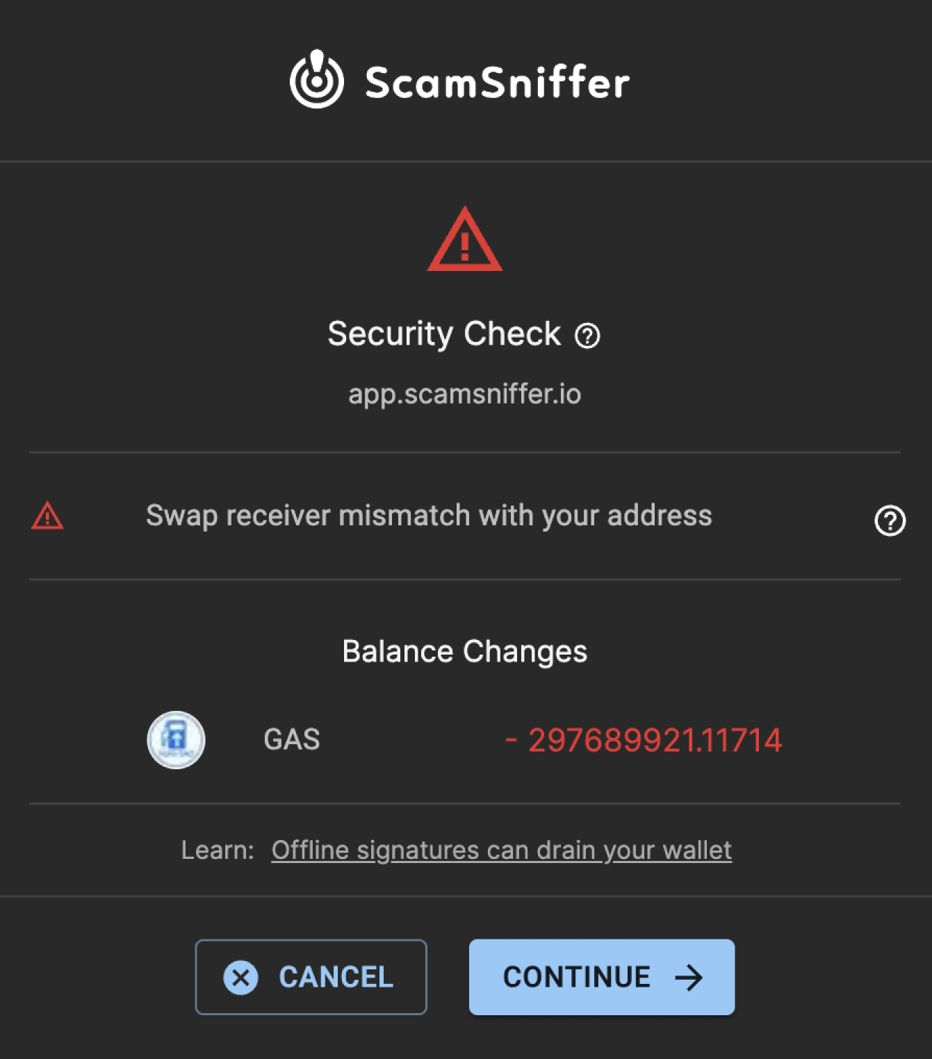The width and height of the screenshot is (932, 1059).
Task: Open help for swap receiver mismatch
Action: pyautogui.click(x=890, y=520)
